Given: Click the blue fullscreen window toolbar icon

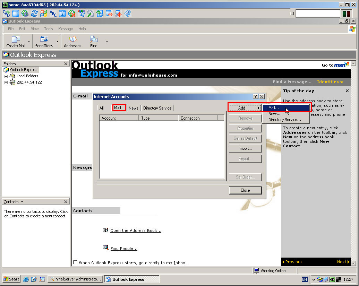Looking at the screenshot, I should pos(16,14).
